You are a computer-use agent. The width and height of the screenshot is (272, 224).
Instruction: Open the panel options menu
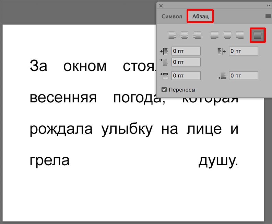(x=268, y=16)
